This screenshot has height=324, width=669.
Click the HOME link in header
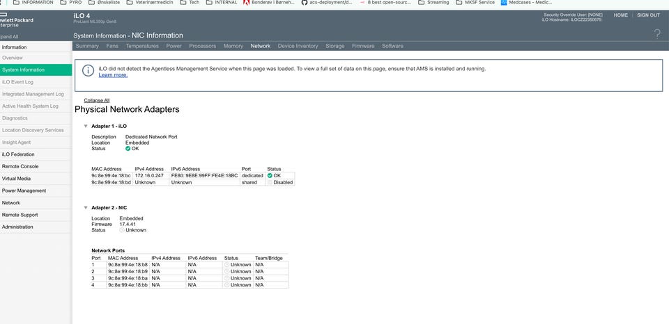[621, 15]
